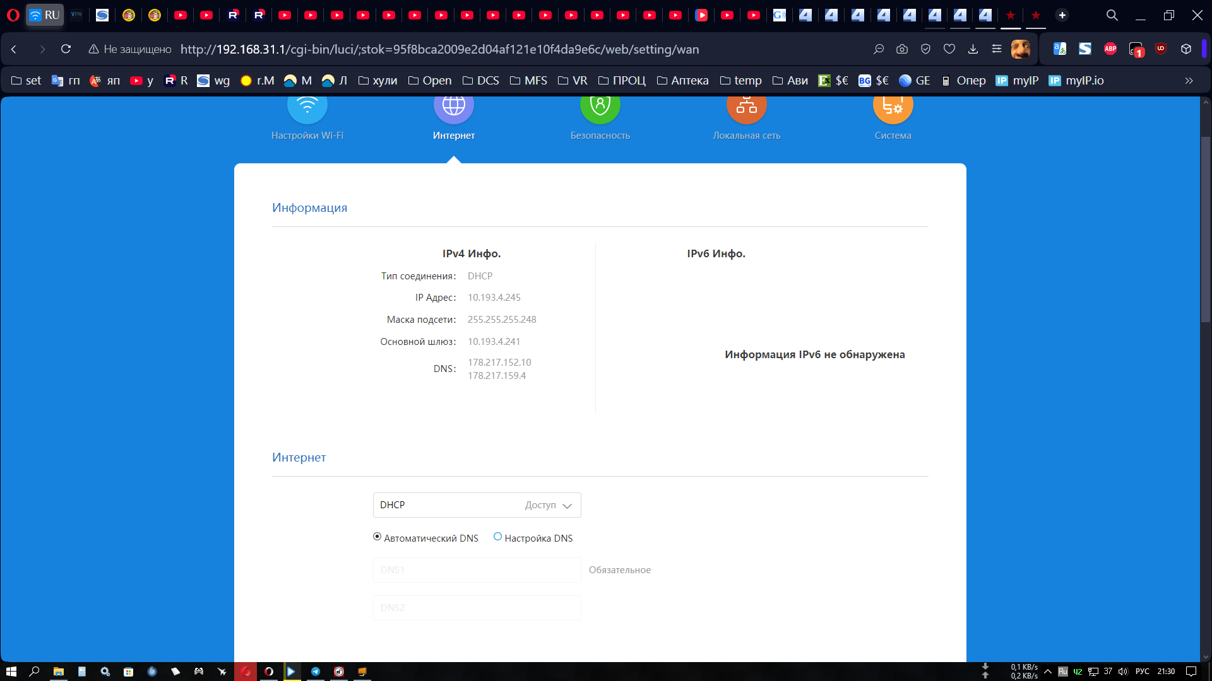The height and width of the screenshot is (681, 1212).
Task: Click the browser snapshot camera icon
Action: pyautogui.click(x=902, y=49)
